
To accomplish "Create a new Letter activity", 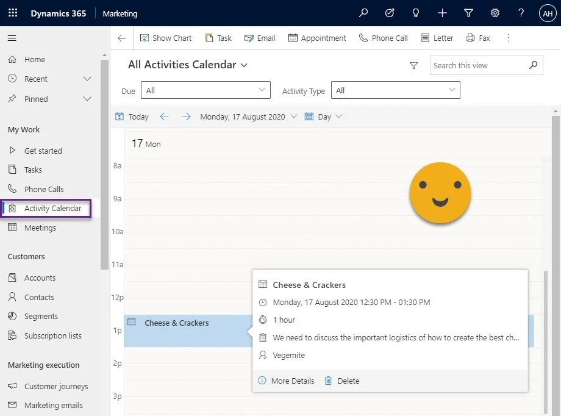I will pyautogui.click(x=437, y=38).
